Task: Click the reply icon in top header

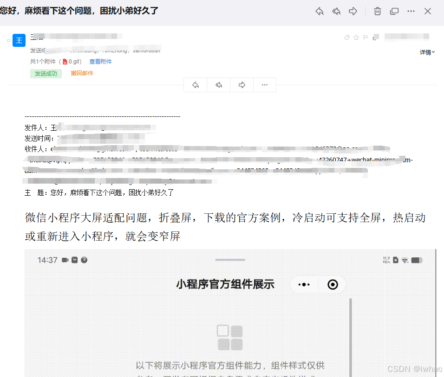Action: point(320,11)
